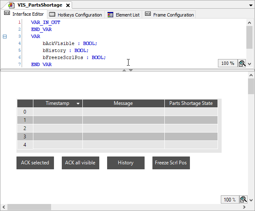Screen dimensions: 255x211
Task: Collapse the VAR block at line 3
Action: (x=5, y=36)
